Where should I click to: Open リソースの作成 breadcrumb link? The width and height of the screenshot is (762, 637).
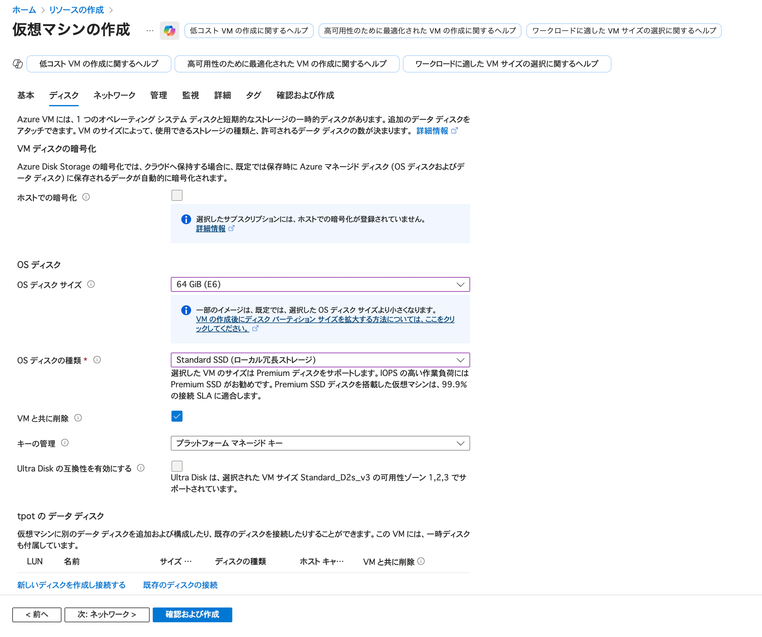coord(77,10)
